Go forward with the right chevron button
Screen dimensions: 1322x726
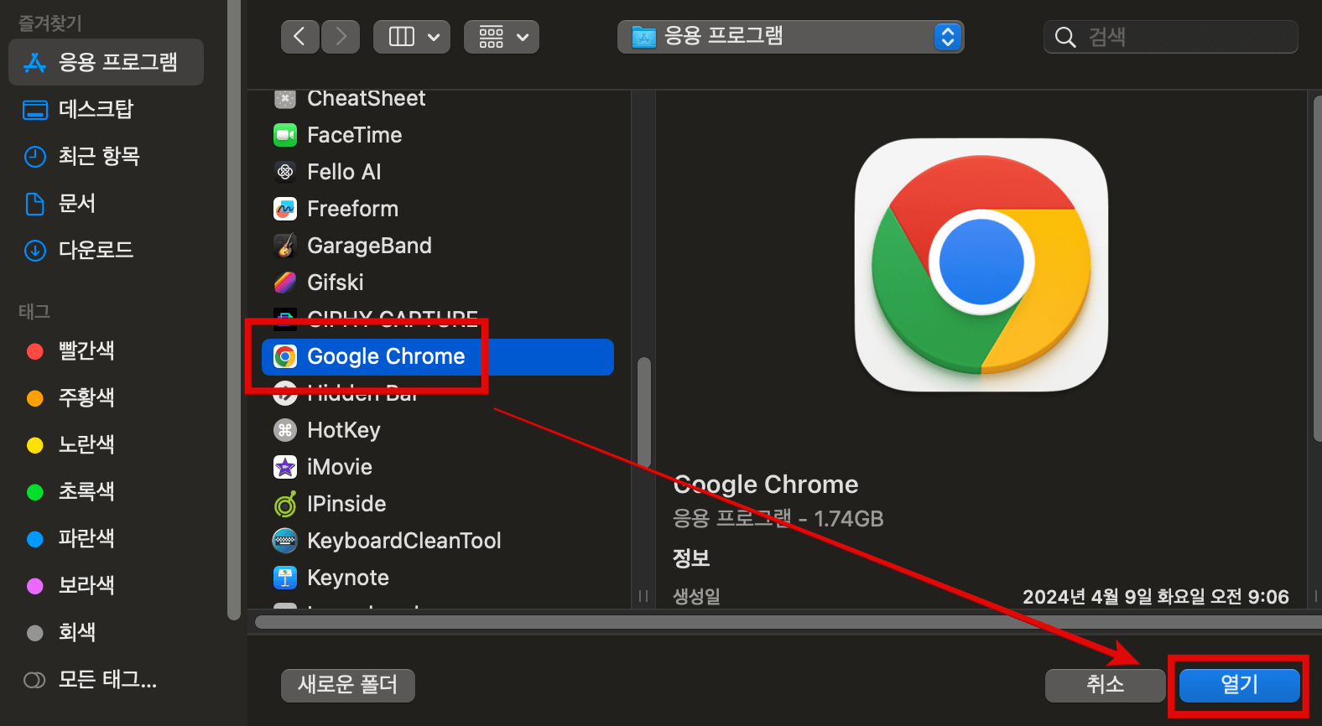341,37
